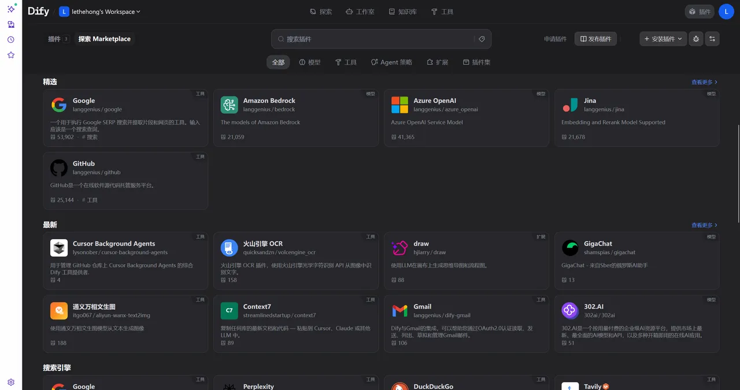This screenshot has height=390, width=740.
Task: Click the langgenius / dify-gmail text
Action: [x=442, y=315]
